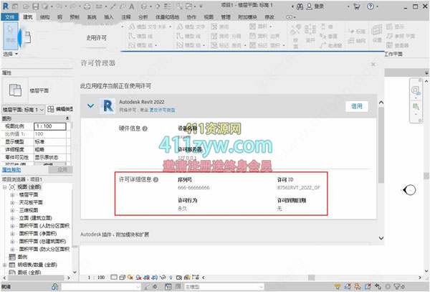Click the 楼层平面 type selector thumbnail
The image size is (430, 292).
[12, 89]
